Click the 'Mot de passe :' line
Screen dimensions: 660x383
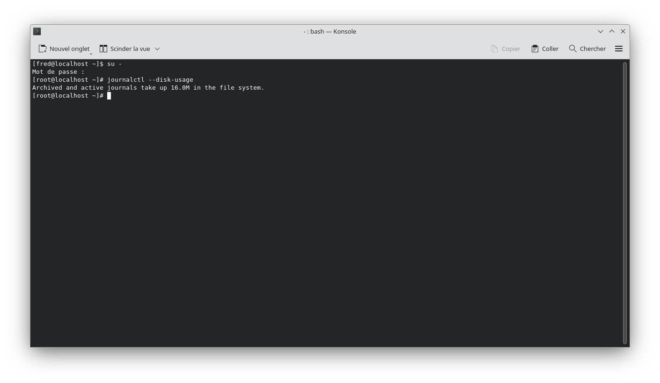[58, 72]
